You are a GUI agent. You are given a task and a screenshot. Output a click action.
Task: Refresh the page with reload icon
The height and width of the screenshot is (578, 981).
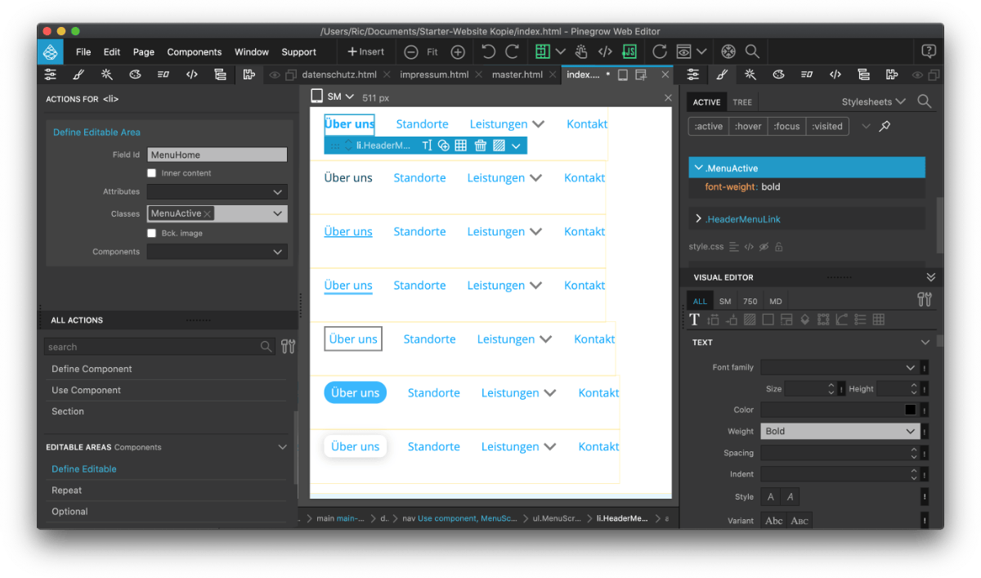[x=659, y=52]
